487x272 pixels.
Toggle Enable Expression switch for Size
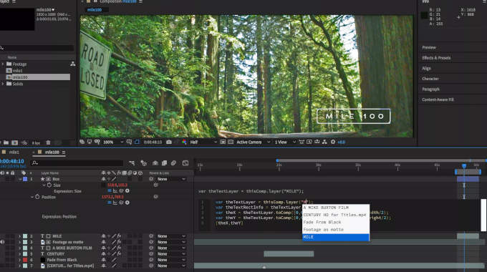pyautogui.click(x=110, y=191)
